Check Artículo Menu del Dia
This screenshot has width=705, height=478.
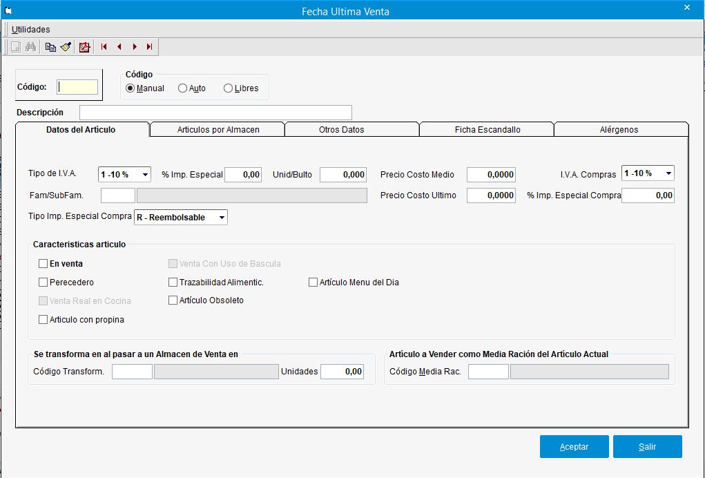click(313, 283)
